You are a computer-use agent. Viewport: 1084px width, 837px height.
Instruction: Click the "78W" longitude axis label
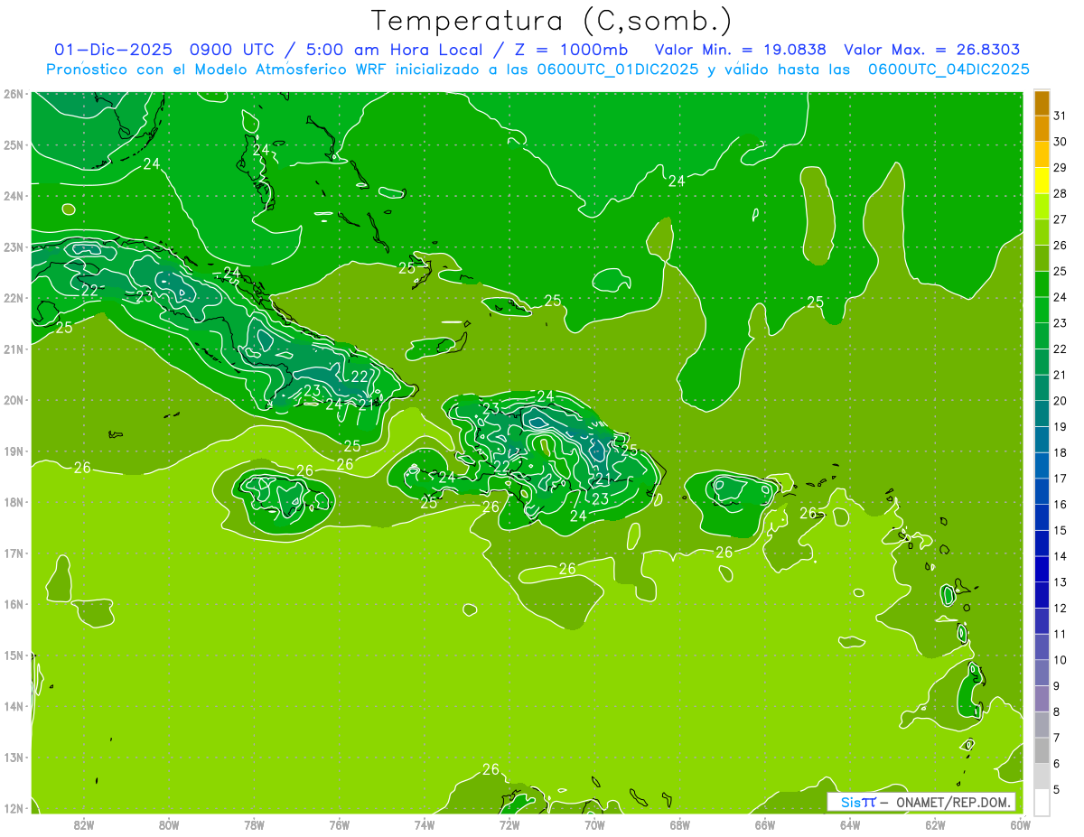click(254, 824)
